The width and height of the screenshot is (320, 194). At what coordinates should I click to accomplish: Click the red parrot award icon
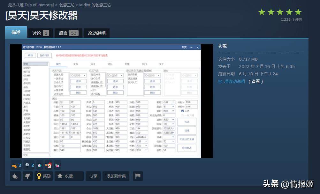(48, 165)
